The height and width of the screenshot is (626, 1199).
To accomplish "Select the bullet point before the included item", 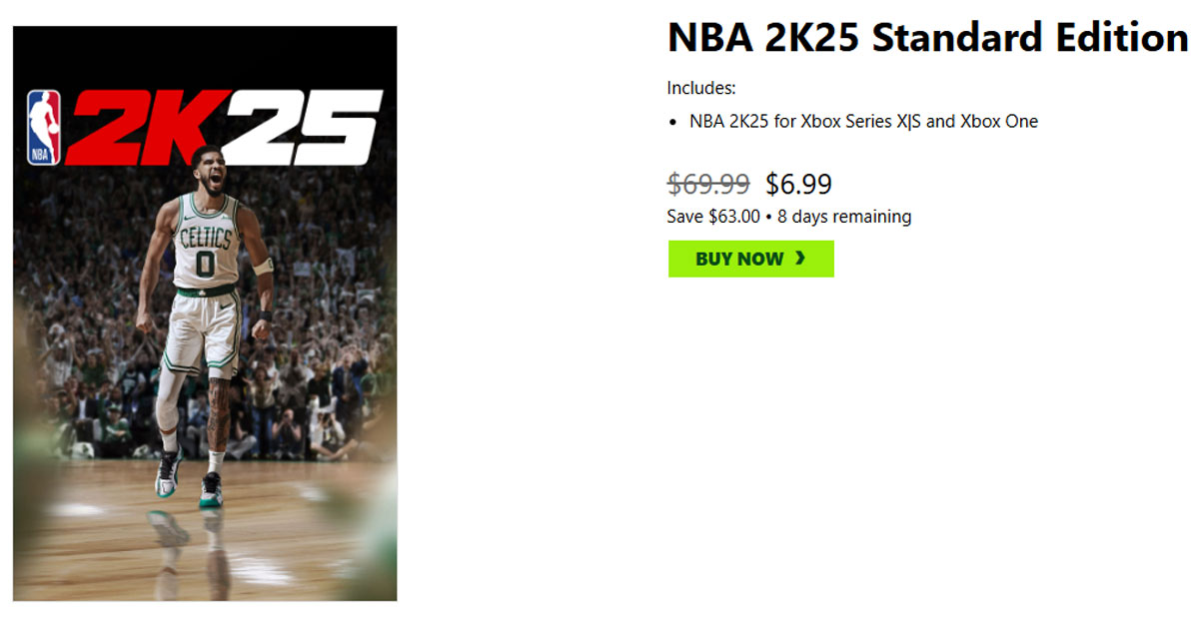I will click(x=673, y=123).
